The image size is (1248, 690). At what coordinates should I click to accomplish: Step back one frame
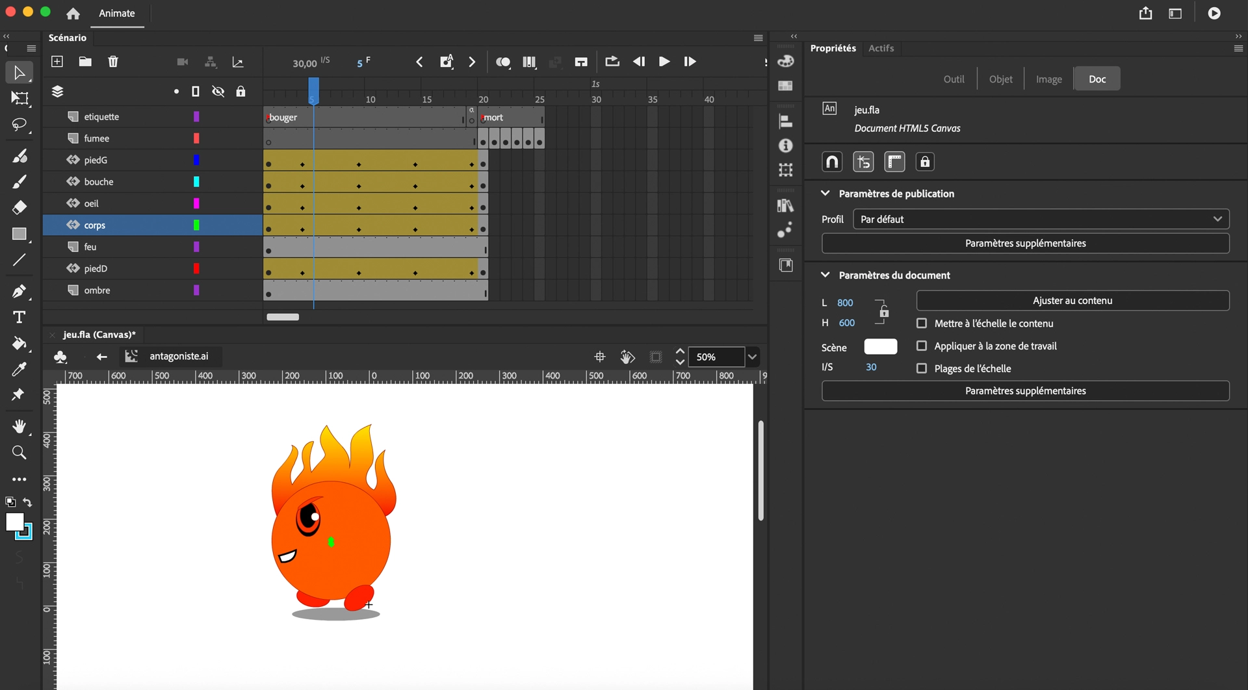tap(639, 62)
